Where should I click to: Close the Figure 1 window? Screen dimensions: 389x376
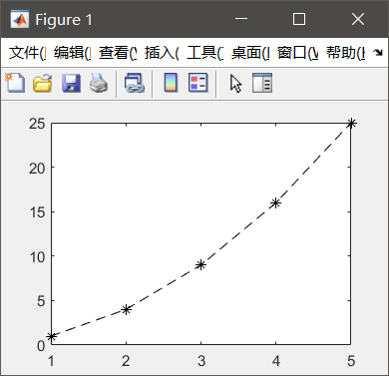[358, 19]
